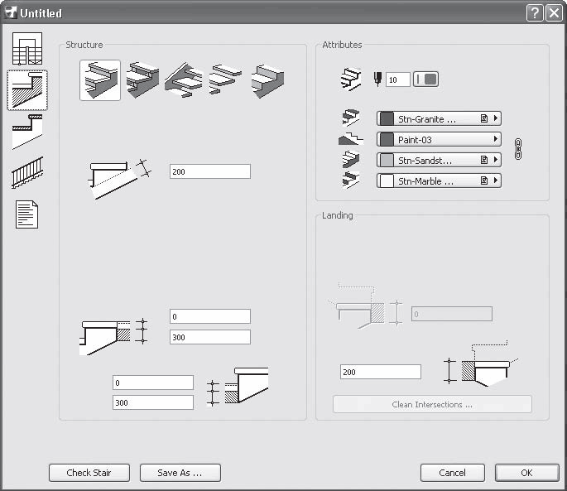The width and height of the screenshot is (567, 491).
Task: Toggle the material chain link icon
Action: (519, 149)
